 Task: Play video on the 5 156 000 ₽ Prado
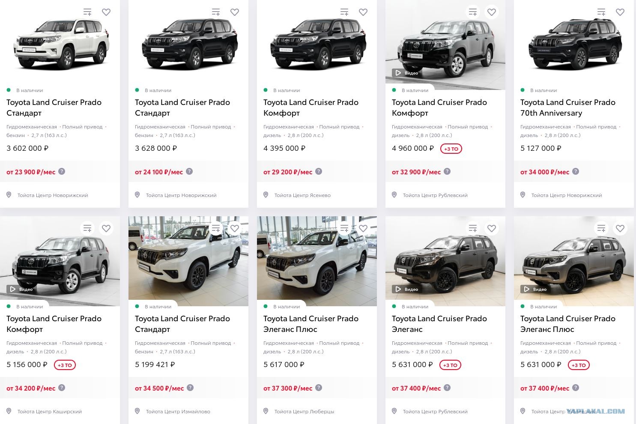(21, 290)
